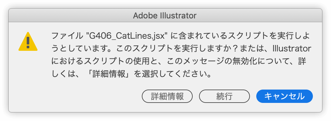This screenshot has height=121, width=331.
Task: Click the file name "G406_CatLines.jsx" in the message
Action: click(x=127, y=36)
